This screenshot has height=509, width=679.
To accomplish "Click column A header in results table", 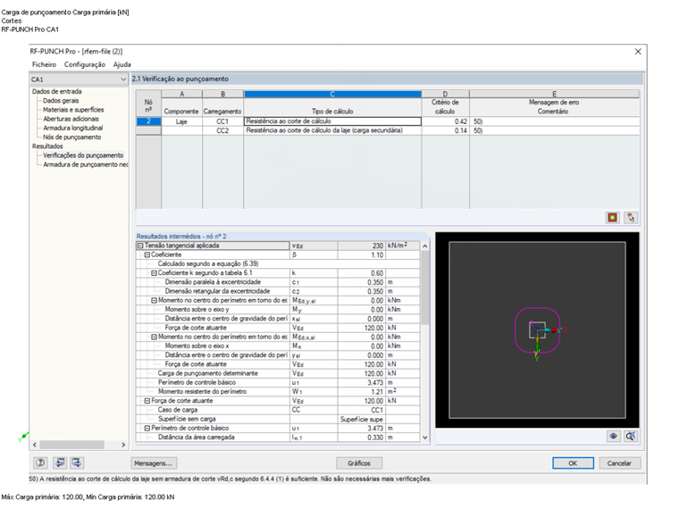I will point(182,94).
